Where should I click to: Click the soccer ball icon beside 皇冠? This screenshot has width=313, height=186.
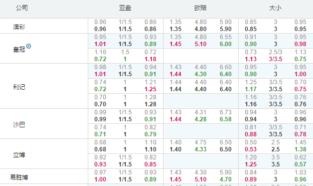point(29,46)
